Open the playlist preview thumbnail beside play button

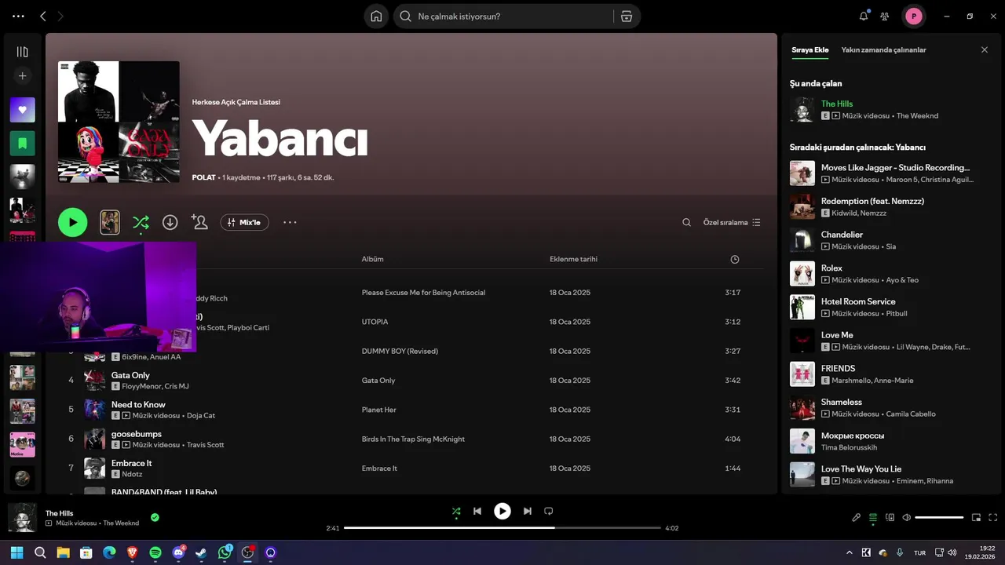[x=110, y=223]
